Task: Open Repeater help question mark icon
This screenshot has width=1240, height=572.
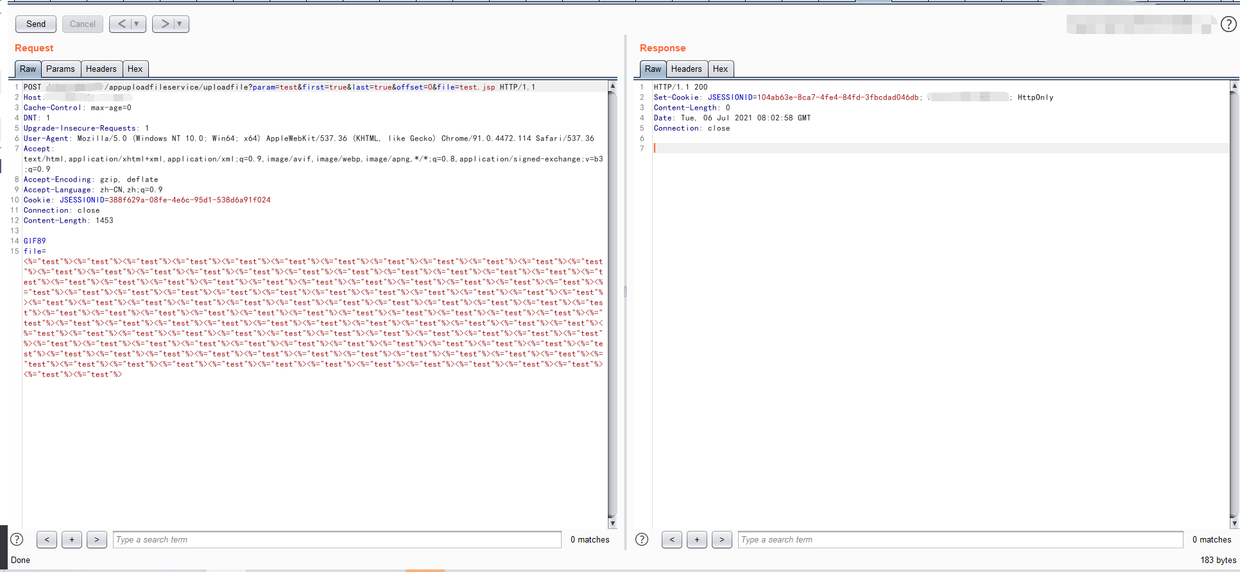Action: coord(1228,24)
